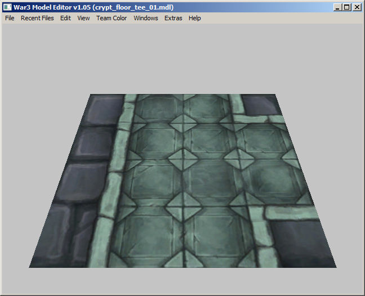Click the window title text crypt_floor_tee_01.mdl

pyautogui.click(x=134, y=7)
